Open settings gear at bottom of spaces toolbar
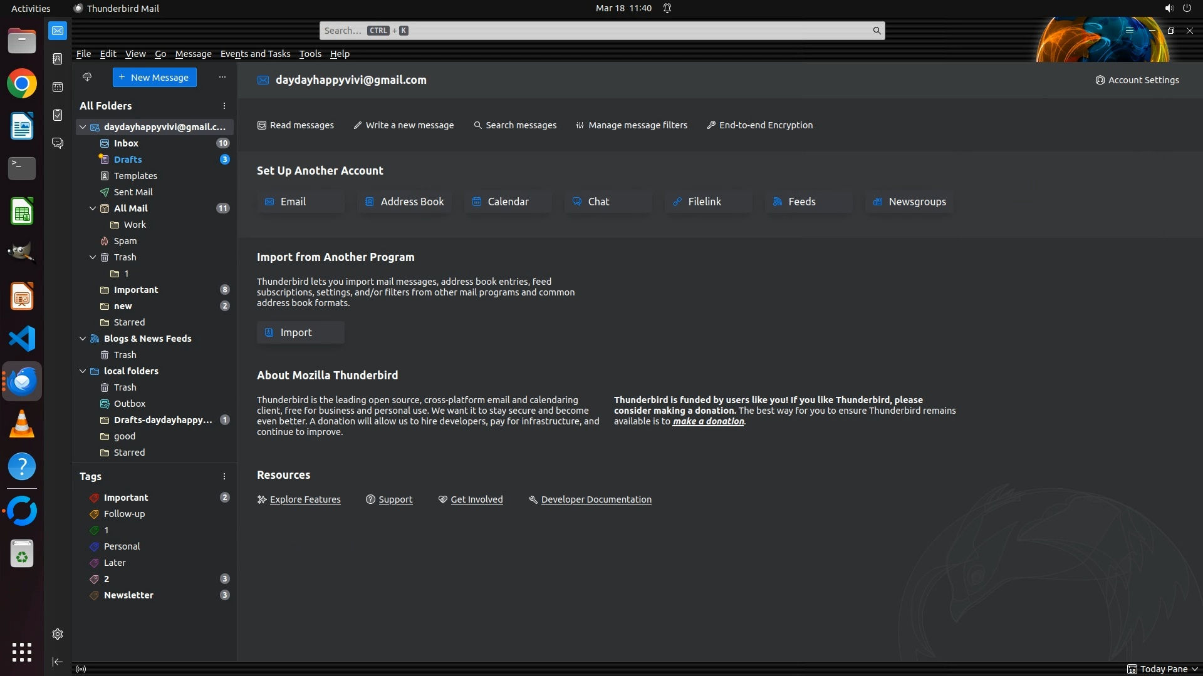 [x=58, y=634]
